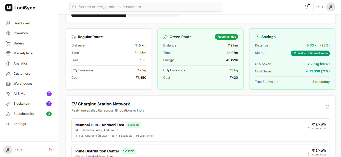Screen dimensions: 341x157
Task: Open notifications bell icon
Action: 306,7
